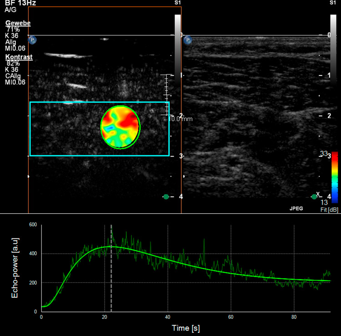Click the BF 13Hz frame rate label
The image size is (341, 336).
coord(20,3)
